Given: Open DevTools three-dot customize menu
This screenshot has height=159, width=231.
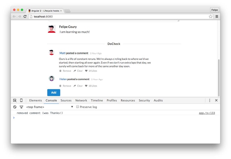Looking at the screenshot, I should 210,100.
